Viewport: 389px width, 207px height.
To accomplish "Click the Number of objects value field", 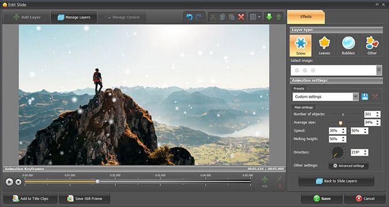I will pos(370,114).
